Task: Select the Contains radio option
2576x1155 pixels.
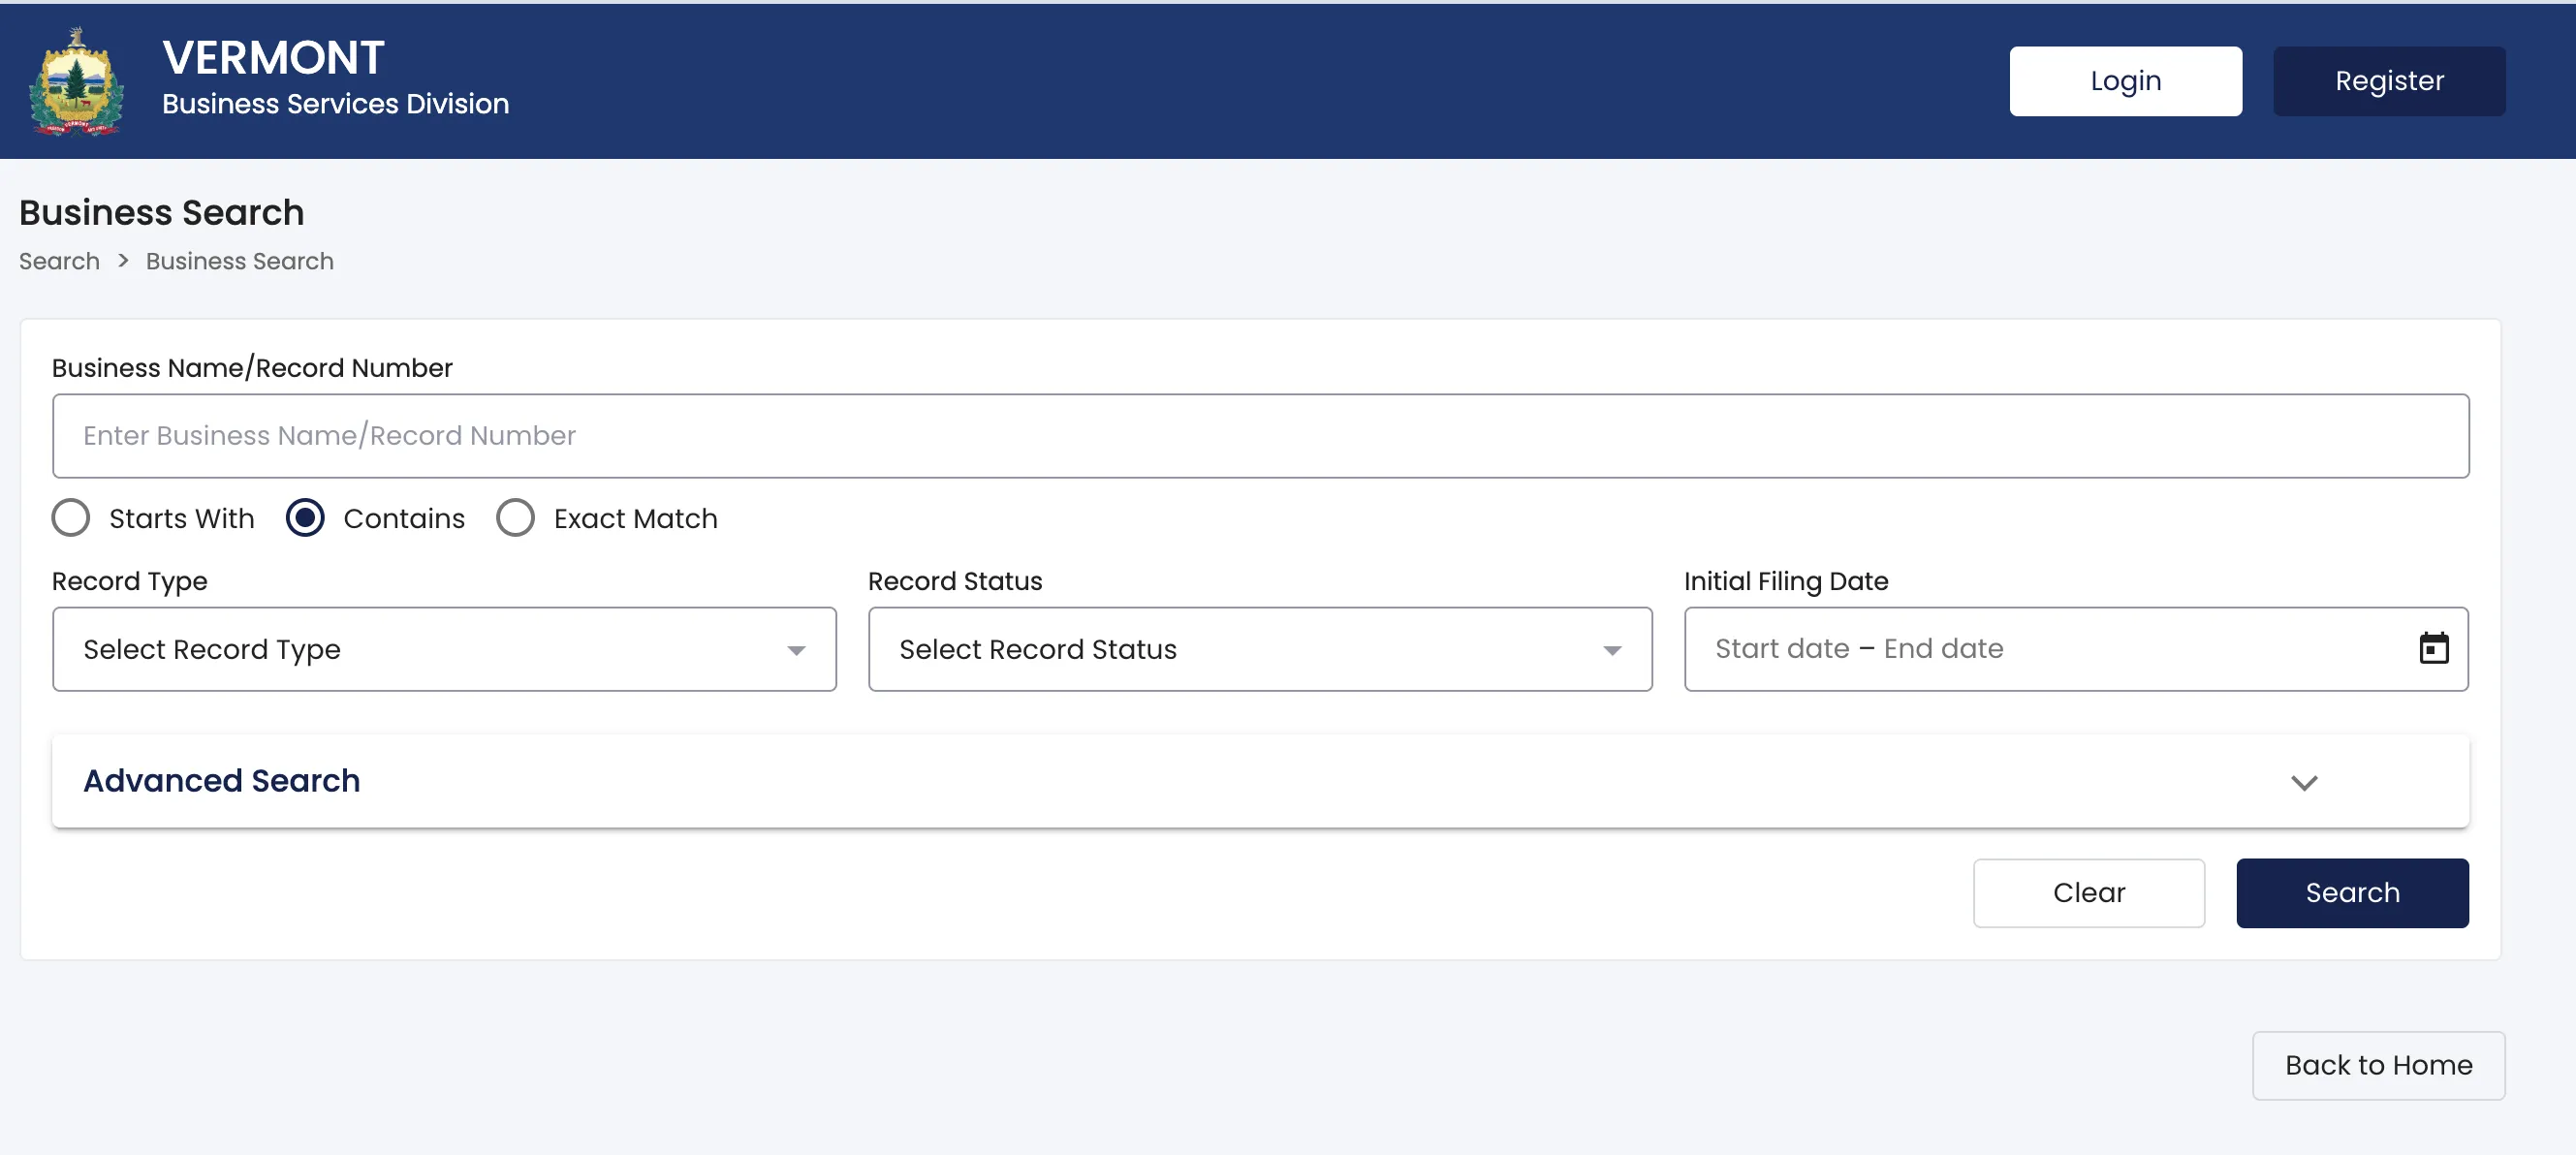Action: tap(305, 518)
